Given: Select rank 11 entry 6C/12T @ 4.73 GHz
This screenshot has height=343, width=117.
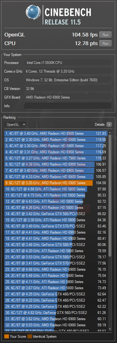Looking at the screenshot, I should click(x=56, y=195).
